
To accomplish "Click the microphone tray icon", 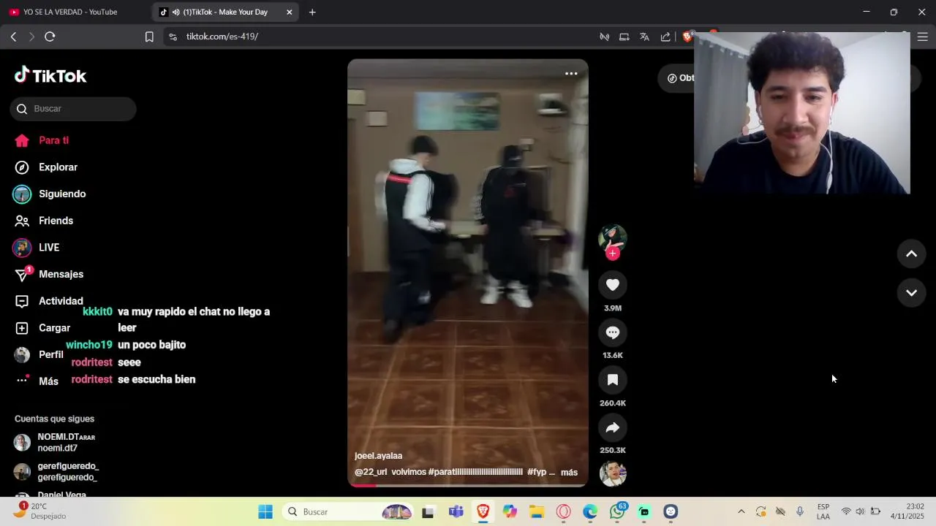I will (x=800, y=511).
